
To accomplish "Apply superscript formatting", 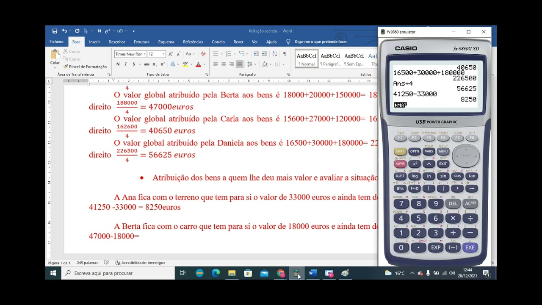I will pos(162,64).
